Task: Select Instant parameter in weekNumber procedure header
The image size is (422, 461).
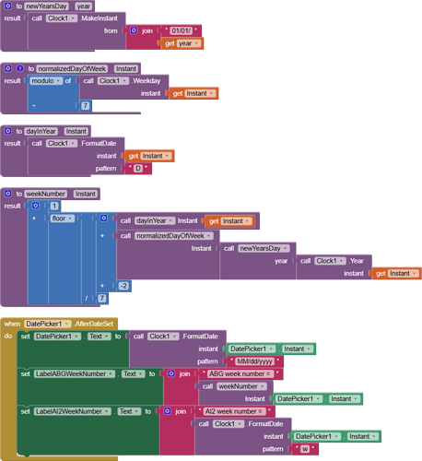Action: pos(86,194)
